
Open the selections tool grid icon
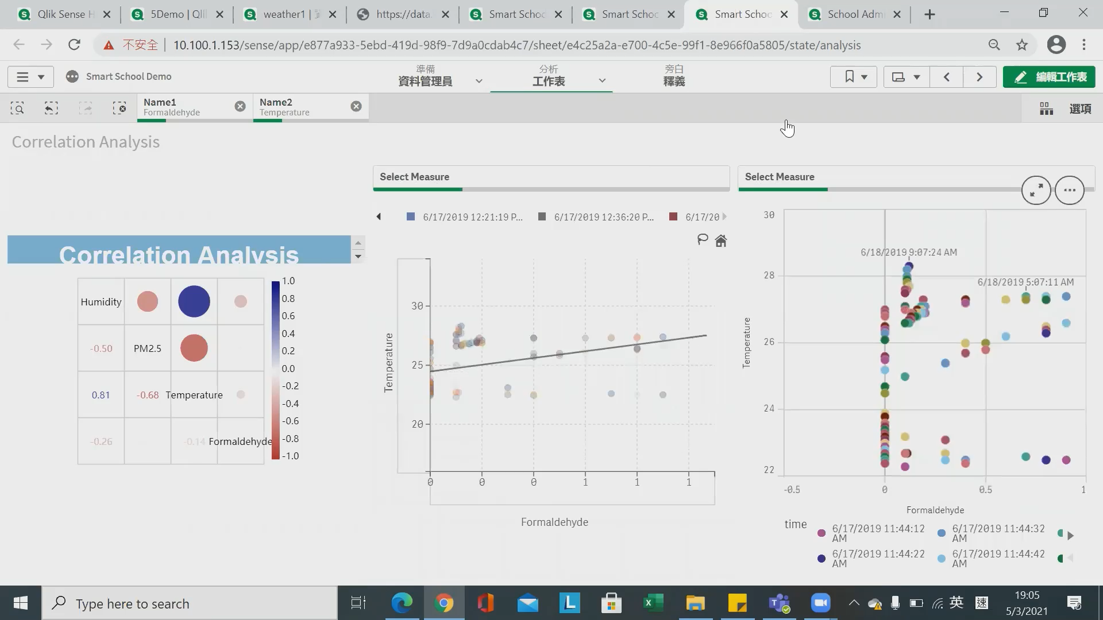(x=1046, y=108)
